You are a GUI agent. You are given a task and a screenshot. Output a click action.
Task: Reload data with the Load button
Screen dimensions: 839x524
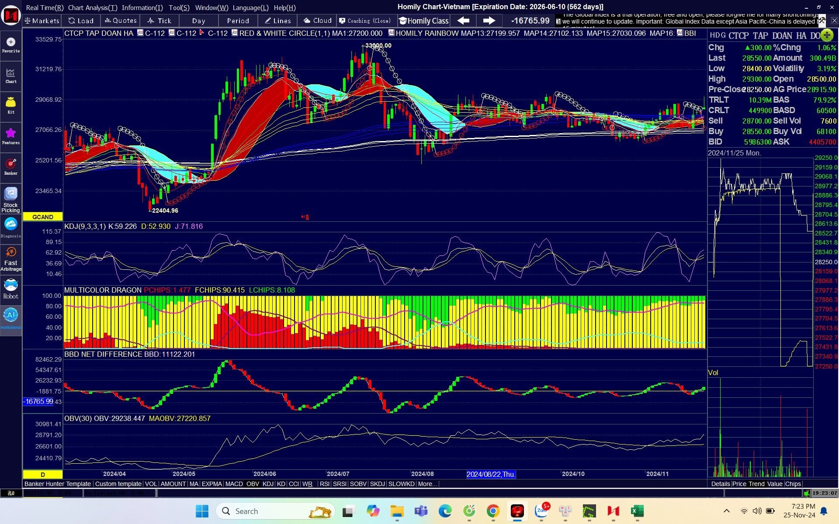coord(81,21)
